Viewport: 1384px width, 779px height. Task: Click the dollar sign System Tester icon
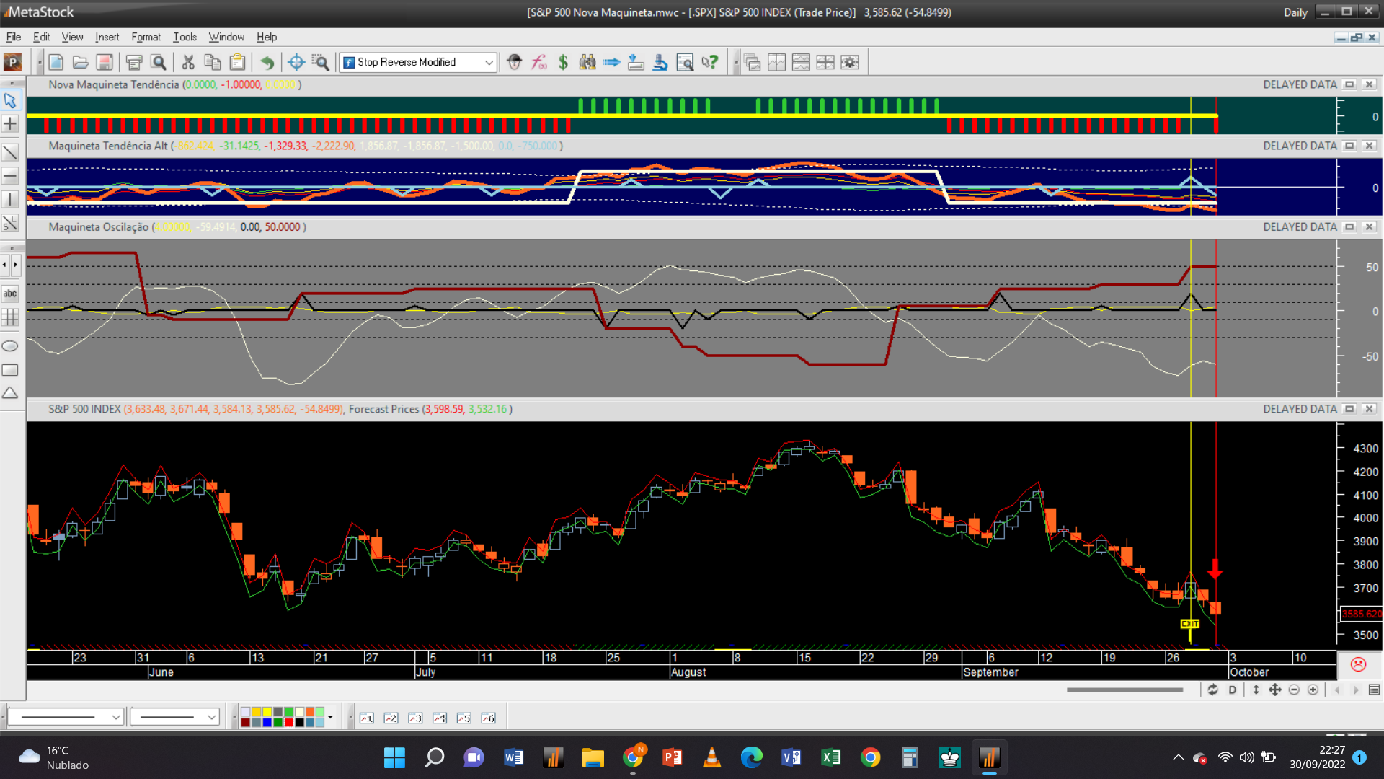[563, 63]
